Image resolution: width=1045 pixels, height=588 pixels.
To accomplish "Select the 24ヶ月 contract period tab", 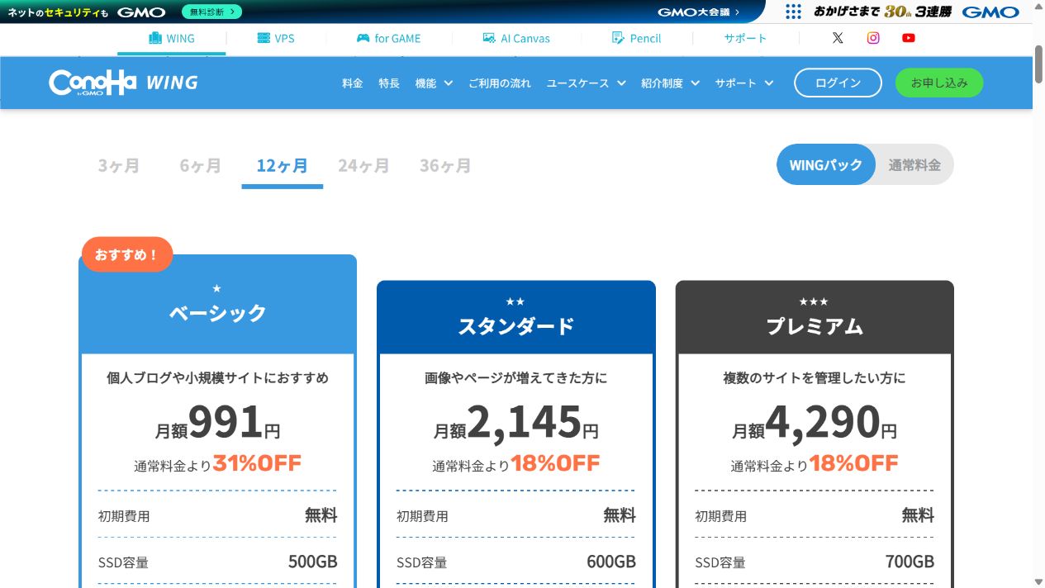I will (363, 166).
